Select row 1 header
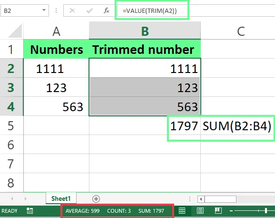The width and height of the screenshot is (275, 218). pos(11,49)
